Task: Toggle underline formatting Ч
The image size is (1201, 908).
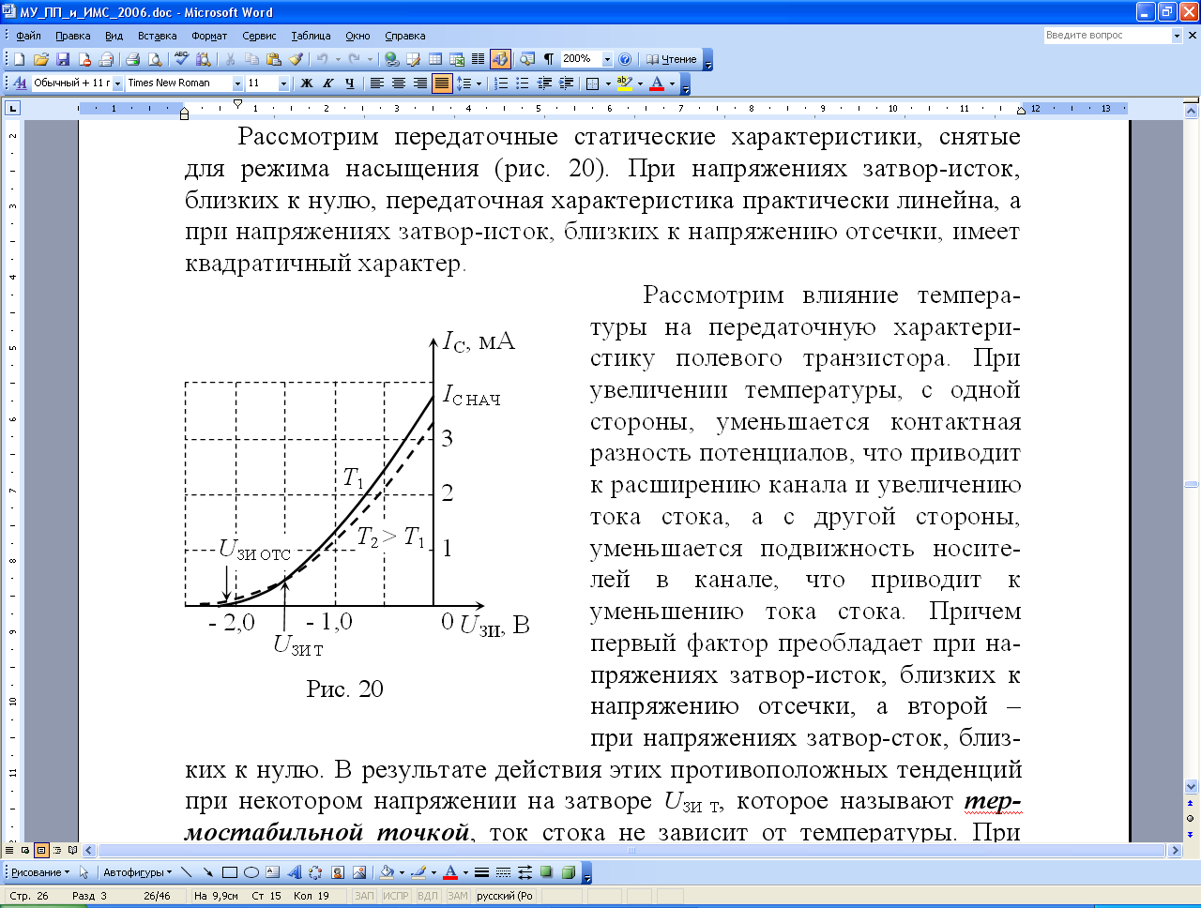Action: tap(349, 83)
